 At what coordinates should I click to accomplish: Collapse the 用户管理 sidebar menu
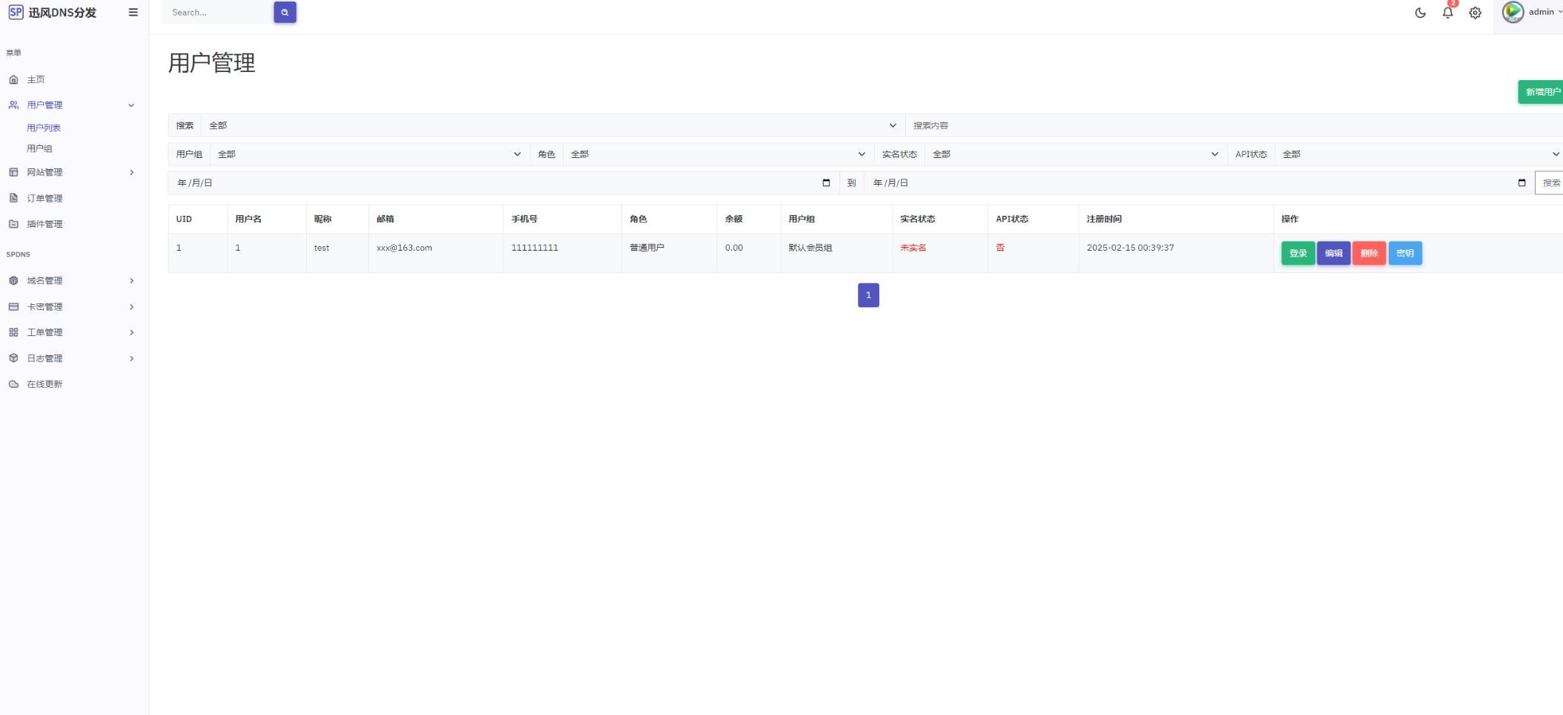(x=131, y=105)
